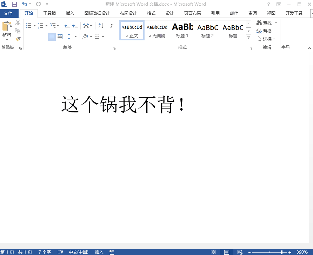The height and width of the screenshot is (255, 313).
Task: Center-align the paragraph text
Action: tap(36, 37)
